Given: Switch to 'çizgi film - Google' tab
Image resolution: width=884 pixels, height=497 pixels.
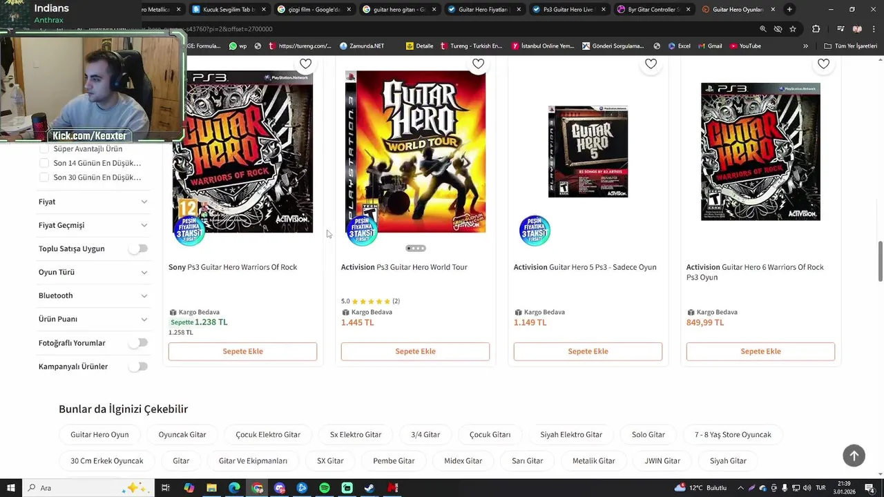Looking at the screenshot, I should click(x=314, y=10).
